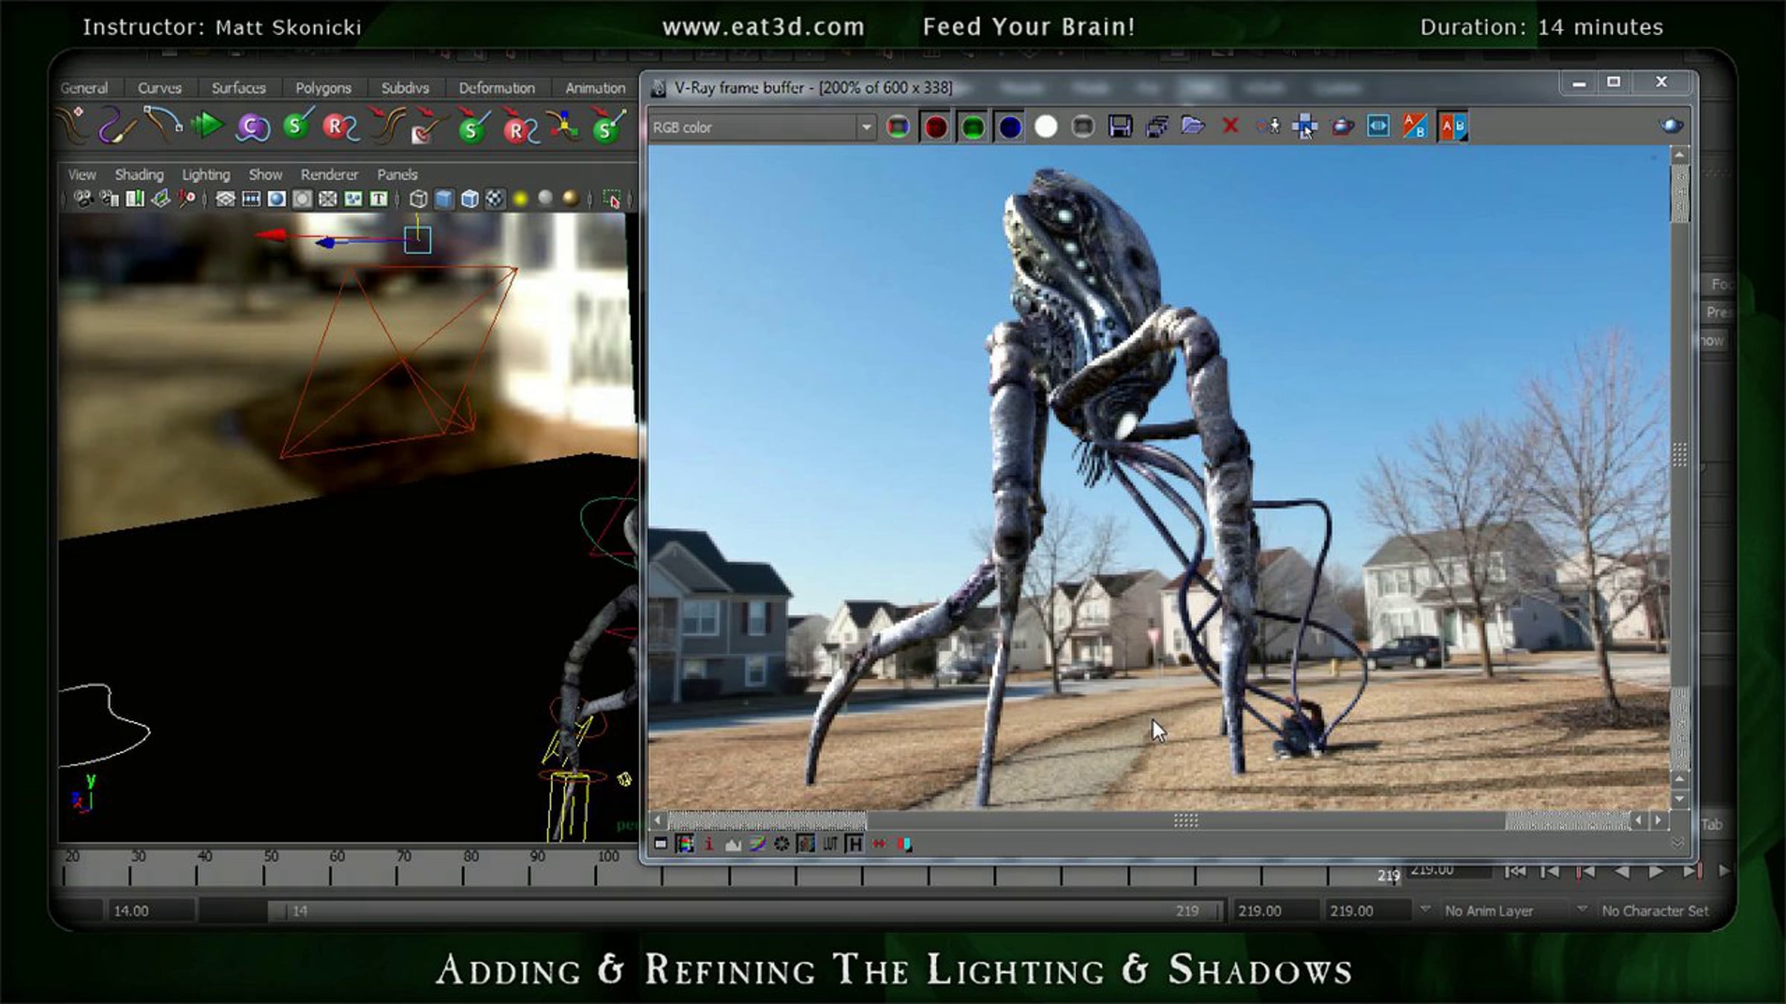Play the animation backwards
The image size is (1786, 1004).
1622,871
